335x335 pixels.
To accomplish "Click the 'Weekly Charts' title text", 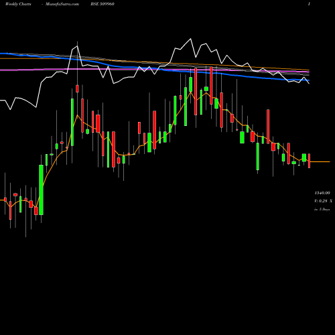I will tap(18, 4).
